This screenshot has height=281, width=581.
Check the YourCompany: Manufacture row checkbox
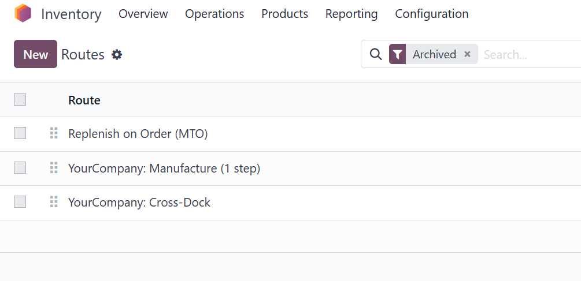pos(20,168)
